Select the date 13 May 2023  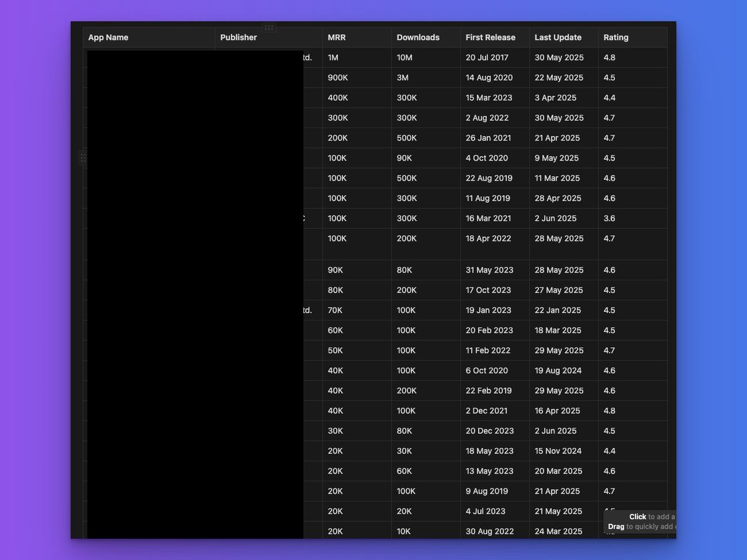click(490, 471)
